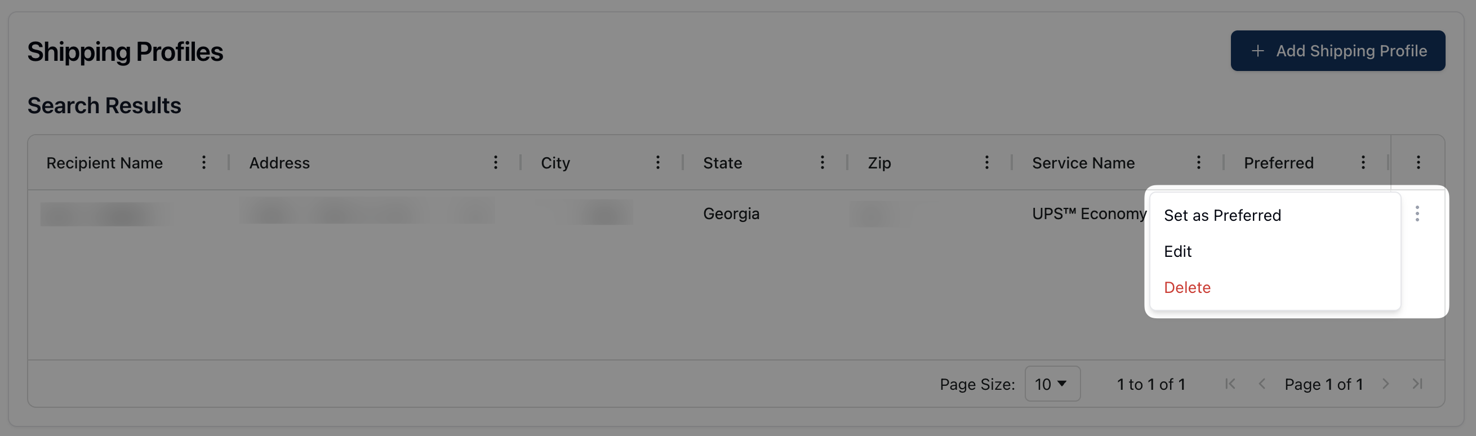This screenshot has width=1476, height=436.
Task: Sort by Recipient Name column header
Action: tap(105, 163)
